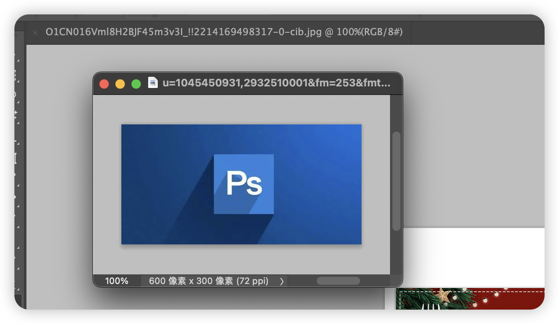Click the red Christmas image in background document
The height and width of the screenshot is (324, 559).
pyautogui.click(x=470, y=298)
